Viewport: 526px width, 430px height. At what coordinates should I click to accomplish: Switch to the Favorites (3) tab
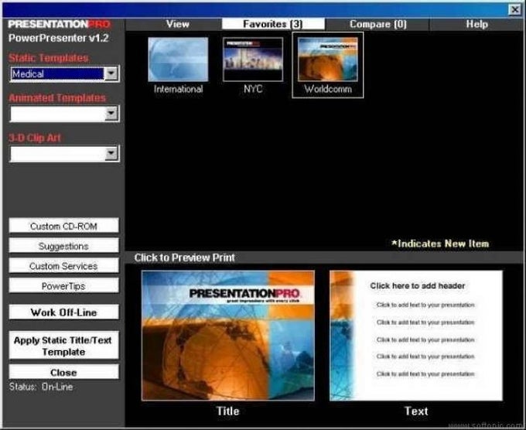[x=273, y=24]
